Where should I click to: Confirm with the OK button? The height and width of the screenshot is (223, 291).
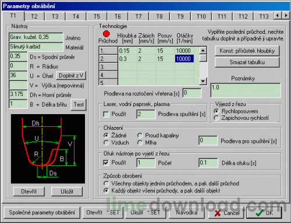(264, 213)
